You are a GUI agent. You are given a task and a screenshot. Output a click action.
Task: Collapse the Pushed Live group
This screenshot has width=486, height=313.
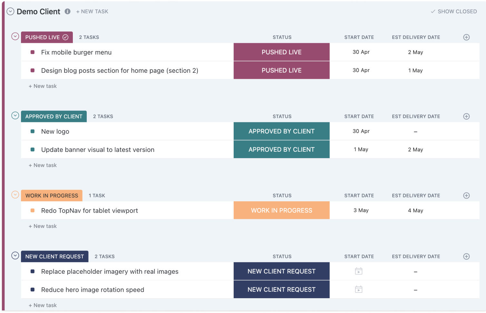15,36
